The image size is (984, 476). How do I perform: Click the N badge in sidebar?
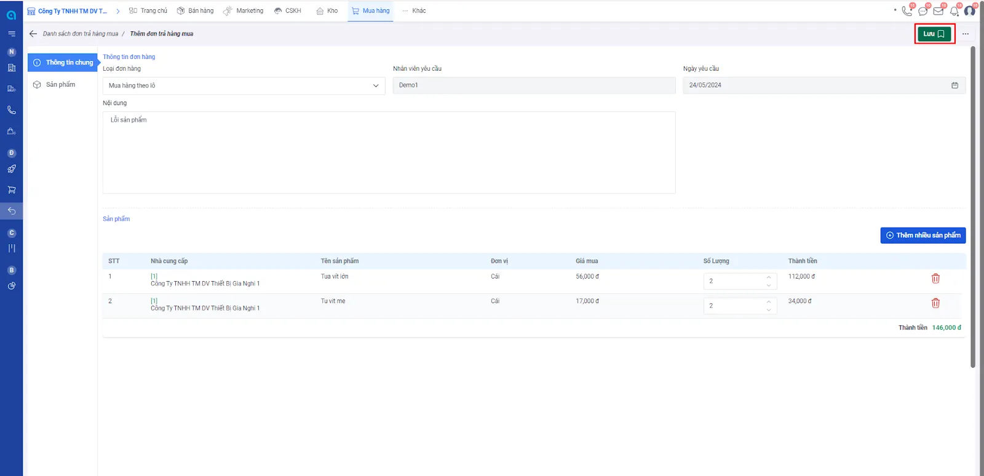11,52
